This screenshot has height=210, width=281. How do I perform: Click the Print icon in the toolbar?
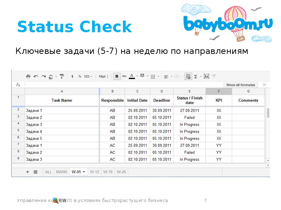(x=28, y=76)
